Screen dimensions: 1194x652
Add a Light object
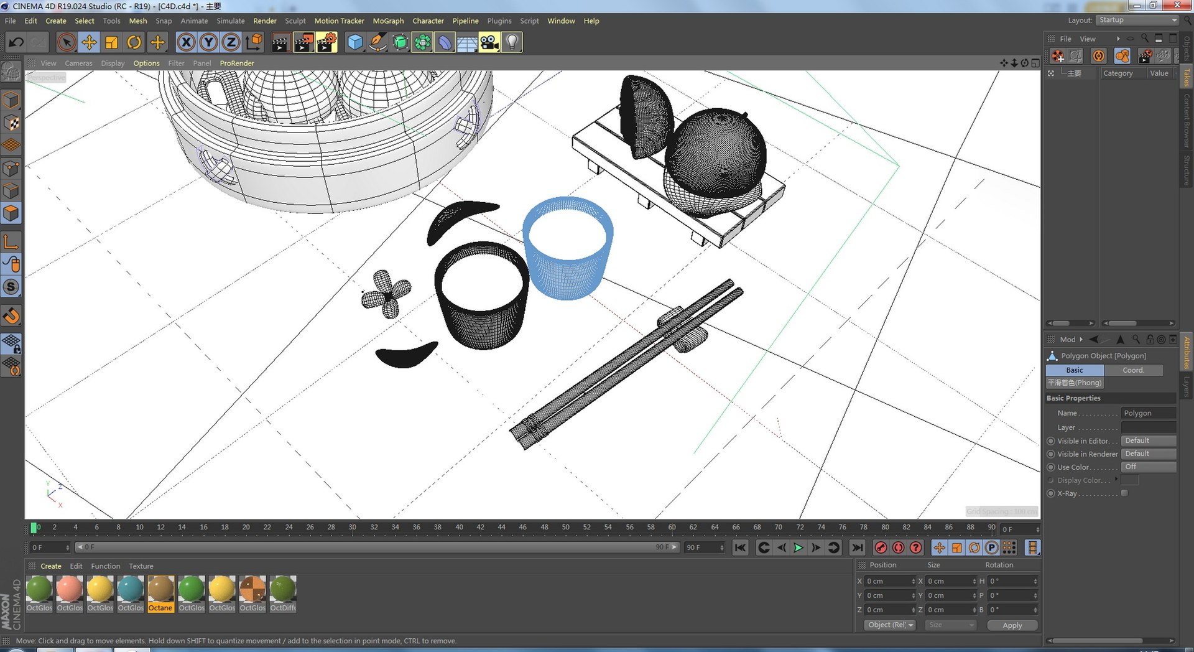512,42
